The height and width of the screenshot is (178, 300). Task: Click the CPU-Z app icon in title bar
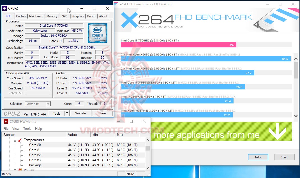click(x=4, y=8)
